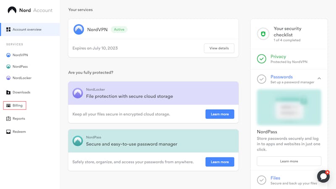The image size is (336, 189).
Task: Click the NordPass preview image
Action: coord(289,107)
